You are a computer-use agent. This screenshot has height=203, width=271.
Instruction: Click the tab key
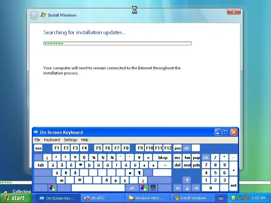[41, 165]
